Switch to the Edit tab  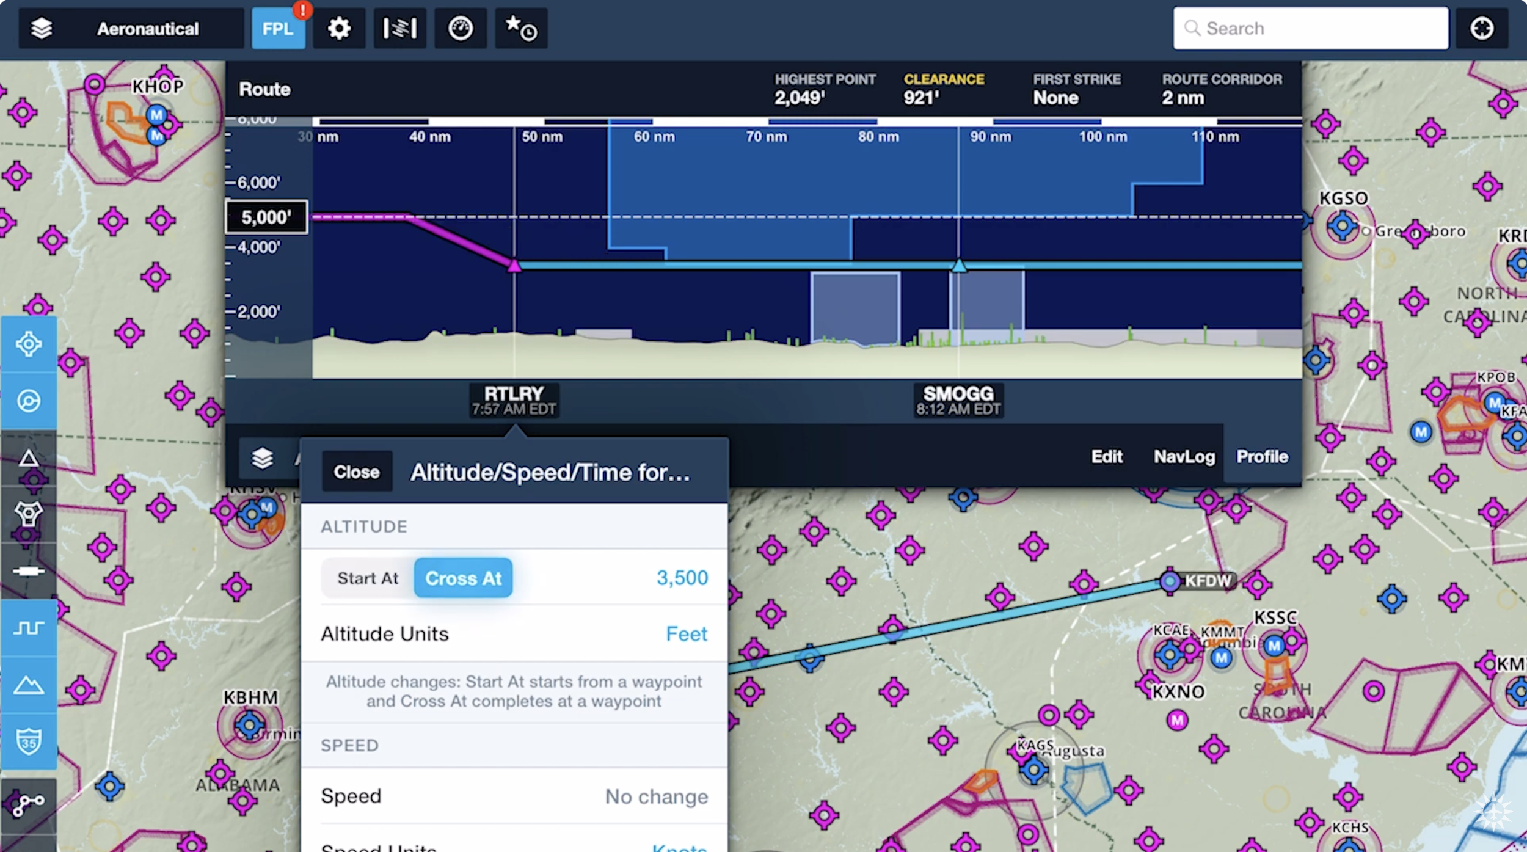coord(1107,457)
